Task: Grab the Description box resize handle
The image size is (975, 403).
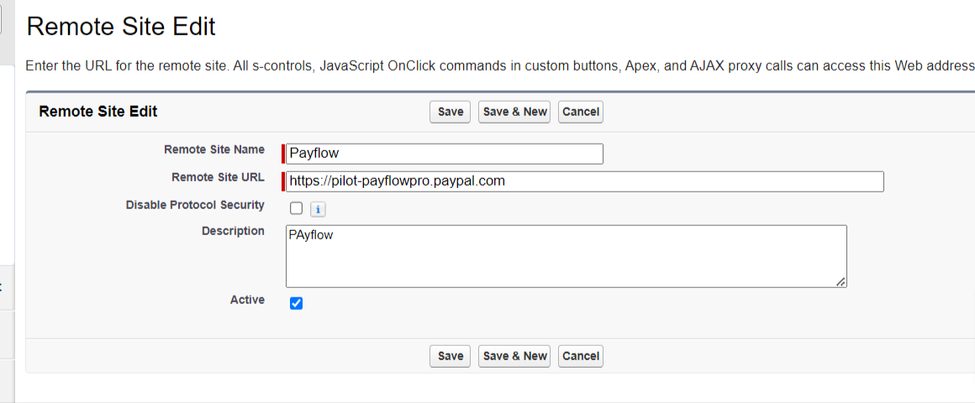Action: [841, 282]
